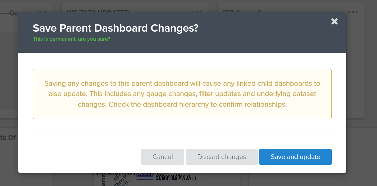Choose Discard changes
This screenshot has width=377, height=186.
click(x=222, y=157)
